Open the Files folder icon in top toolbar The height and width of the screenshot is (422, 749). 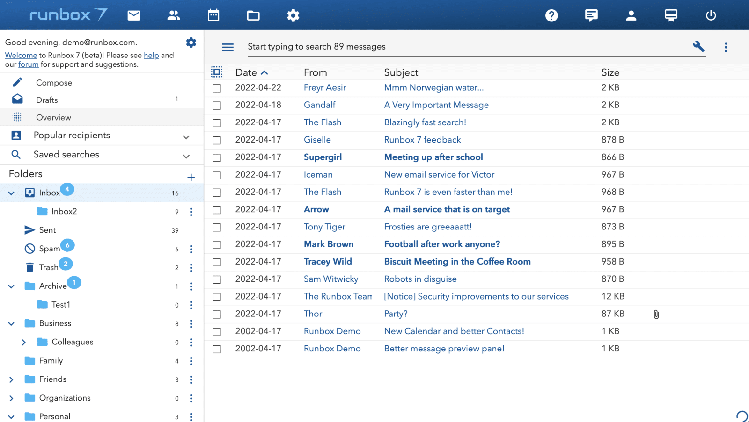253,15
